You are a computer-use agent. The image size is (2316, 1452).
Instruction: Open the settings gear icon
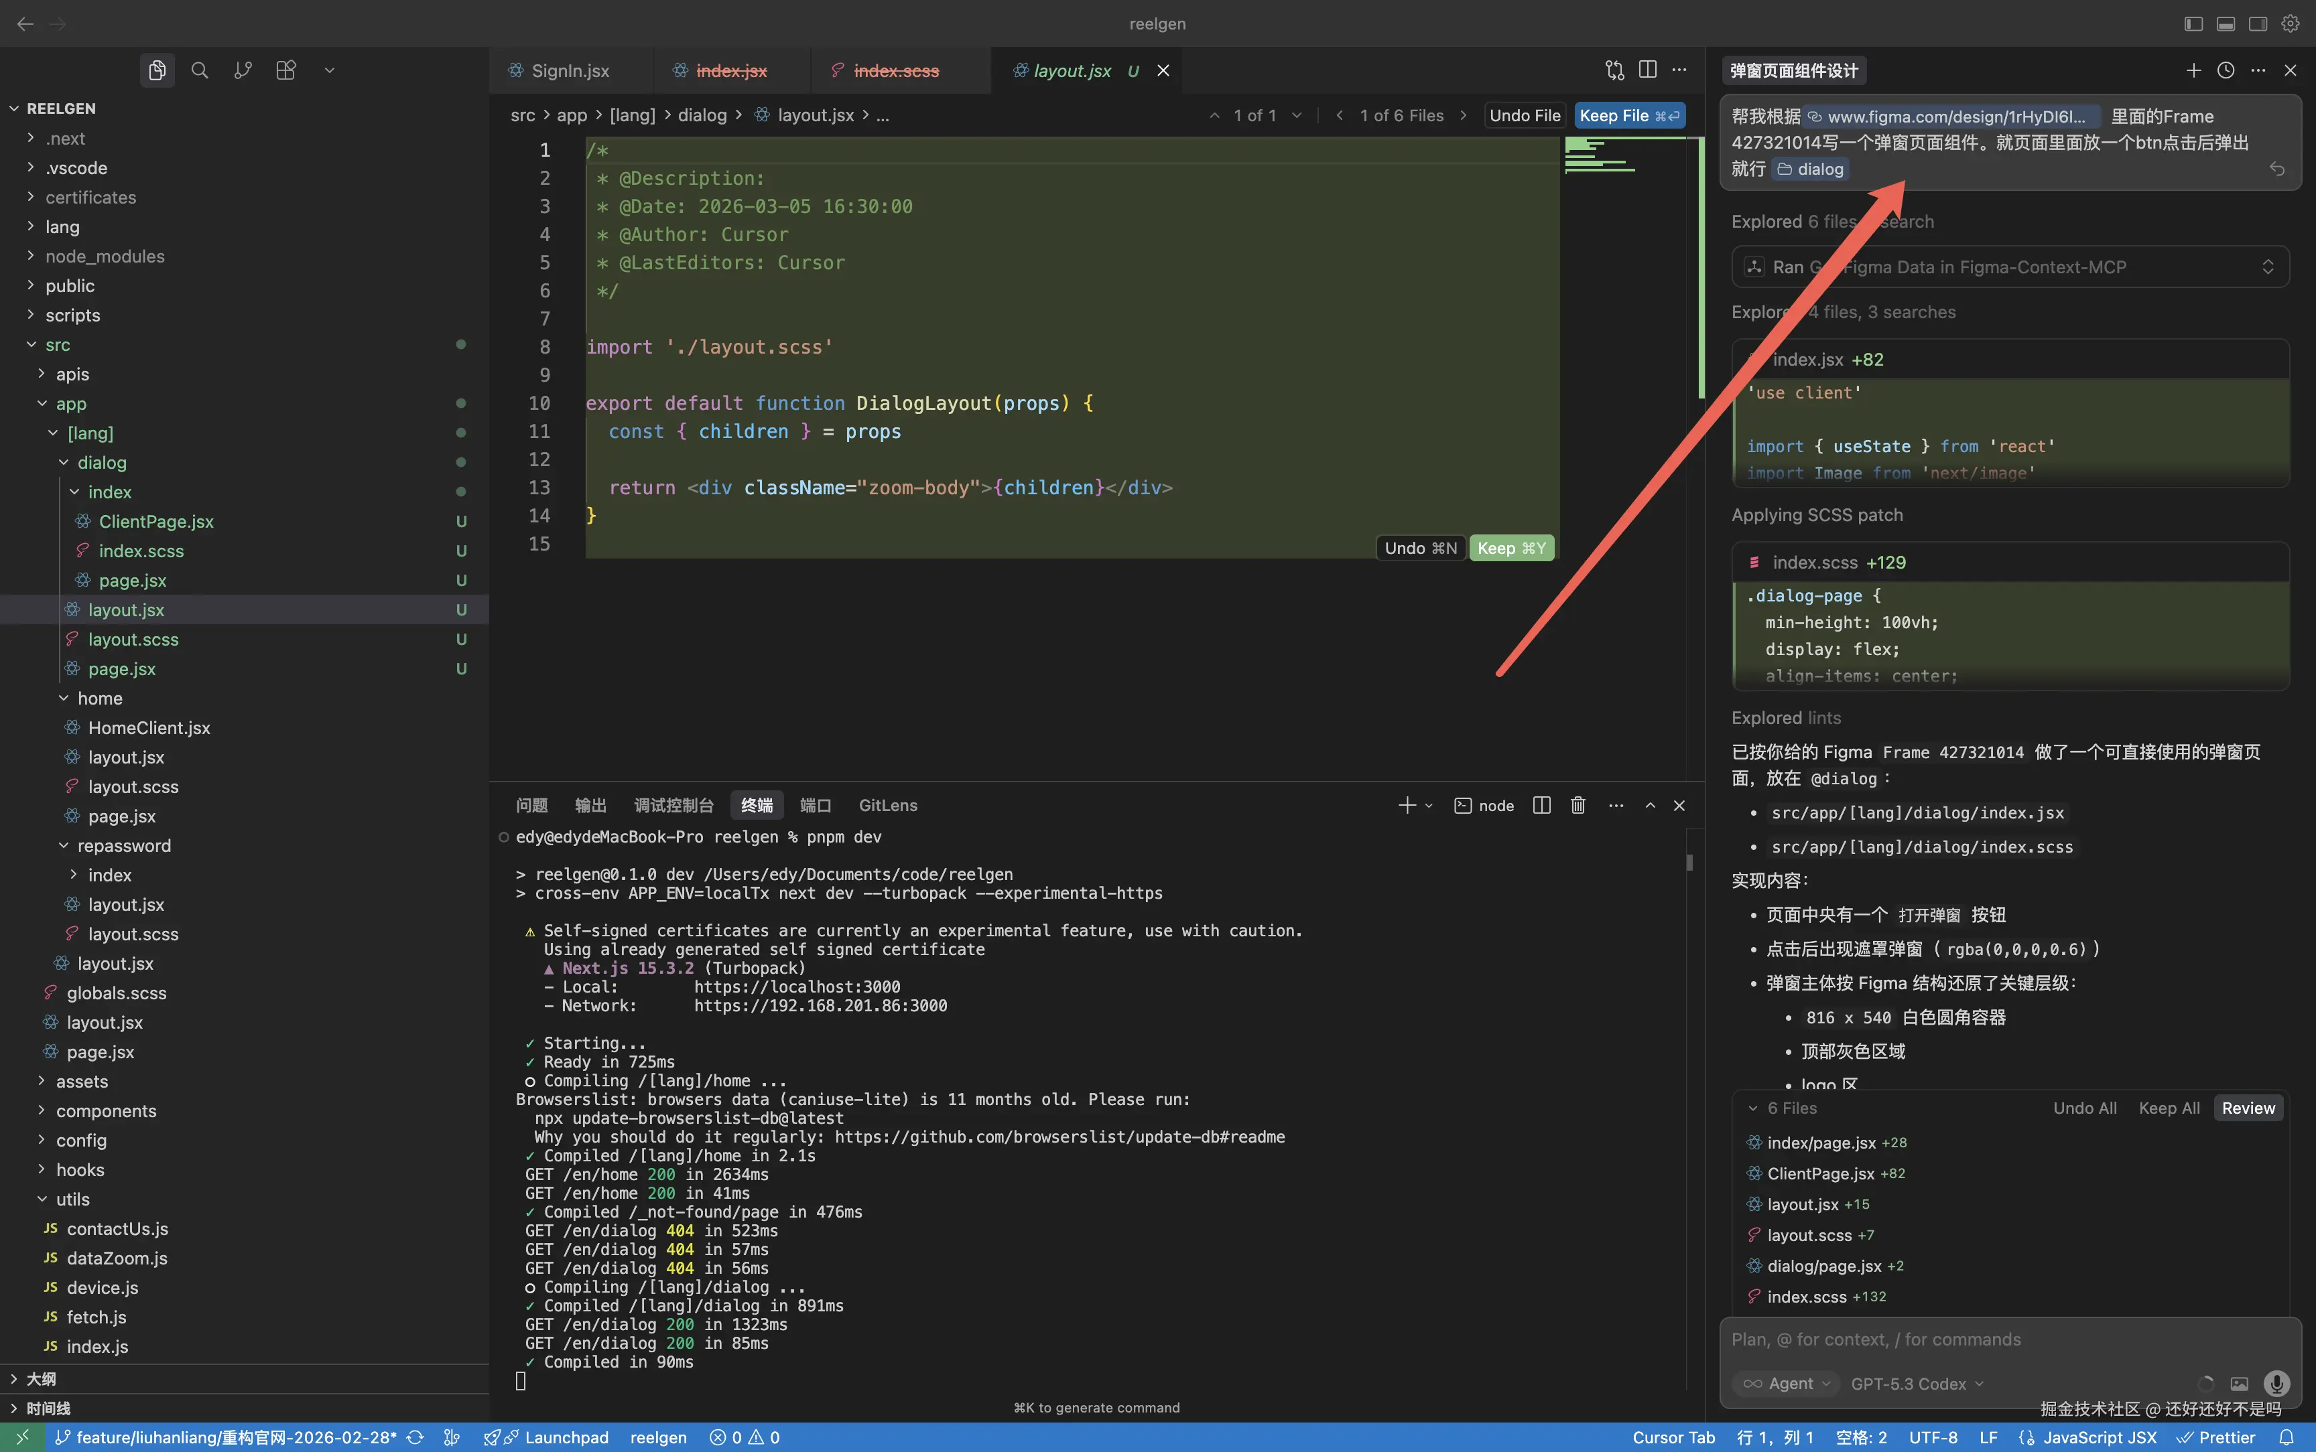[2291, 24]
